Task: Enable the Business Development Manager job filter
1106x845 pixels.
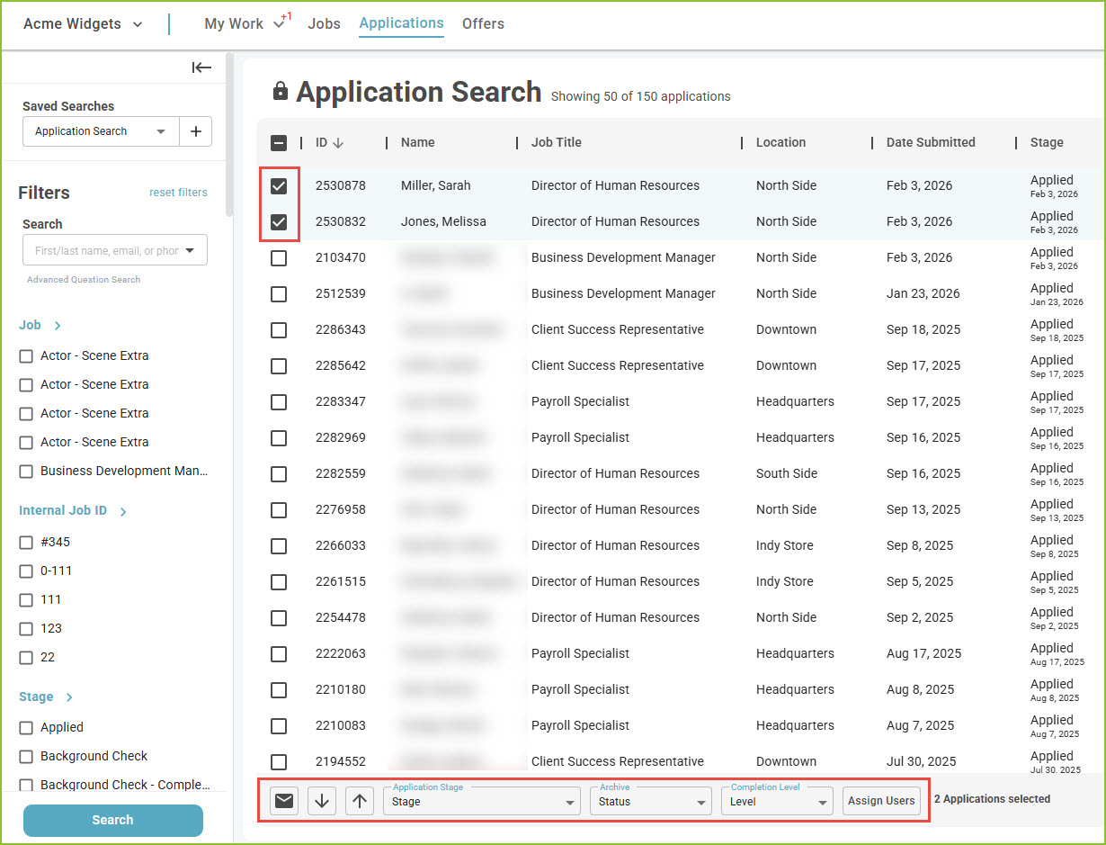Action: pyautogui.click(x=26, y=472)
